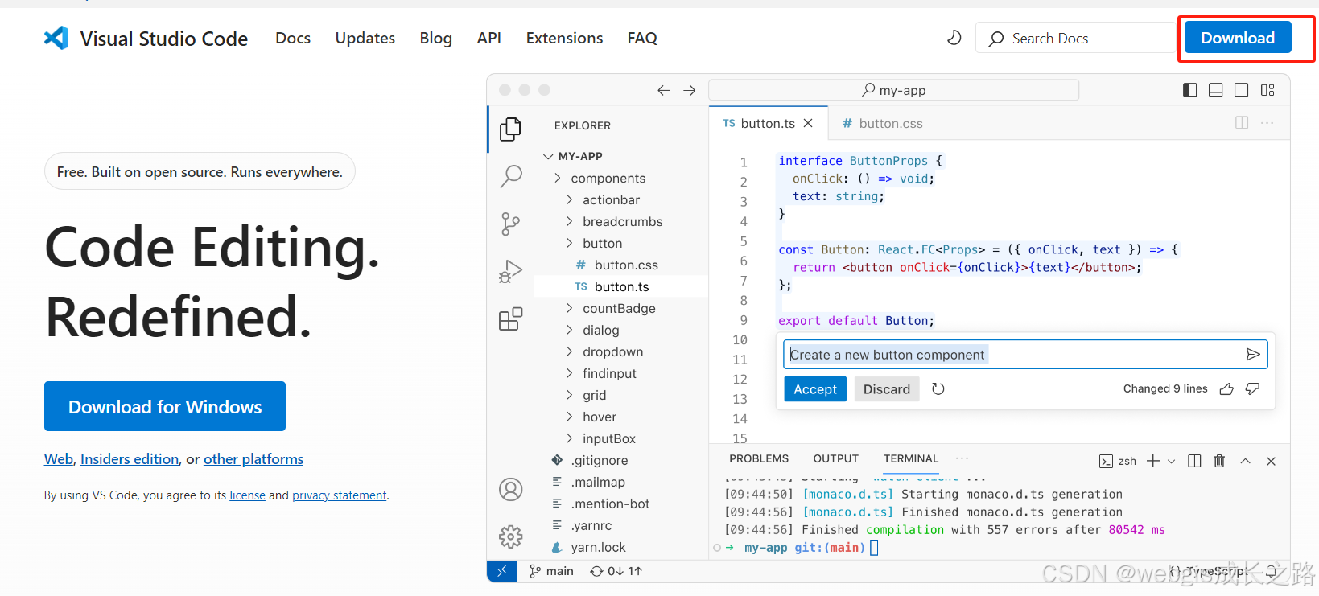Open the Search magnifier in activity bar

[511, 176]
